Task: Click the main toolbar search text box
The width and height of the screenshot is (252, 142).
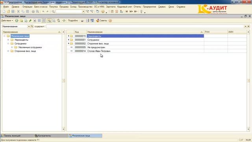Action: (x=69, y=11)
